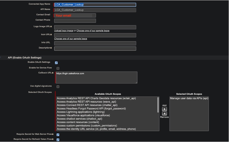The image size is (229, 142).
Task: Click the Logo Image URL input field
Action: tap(95, 27)
